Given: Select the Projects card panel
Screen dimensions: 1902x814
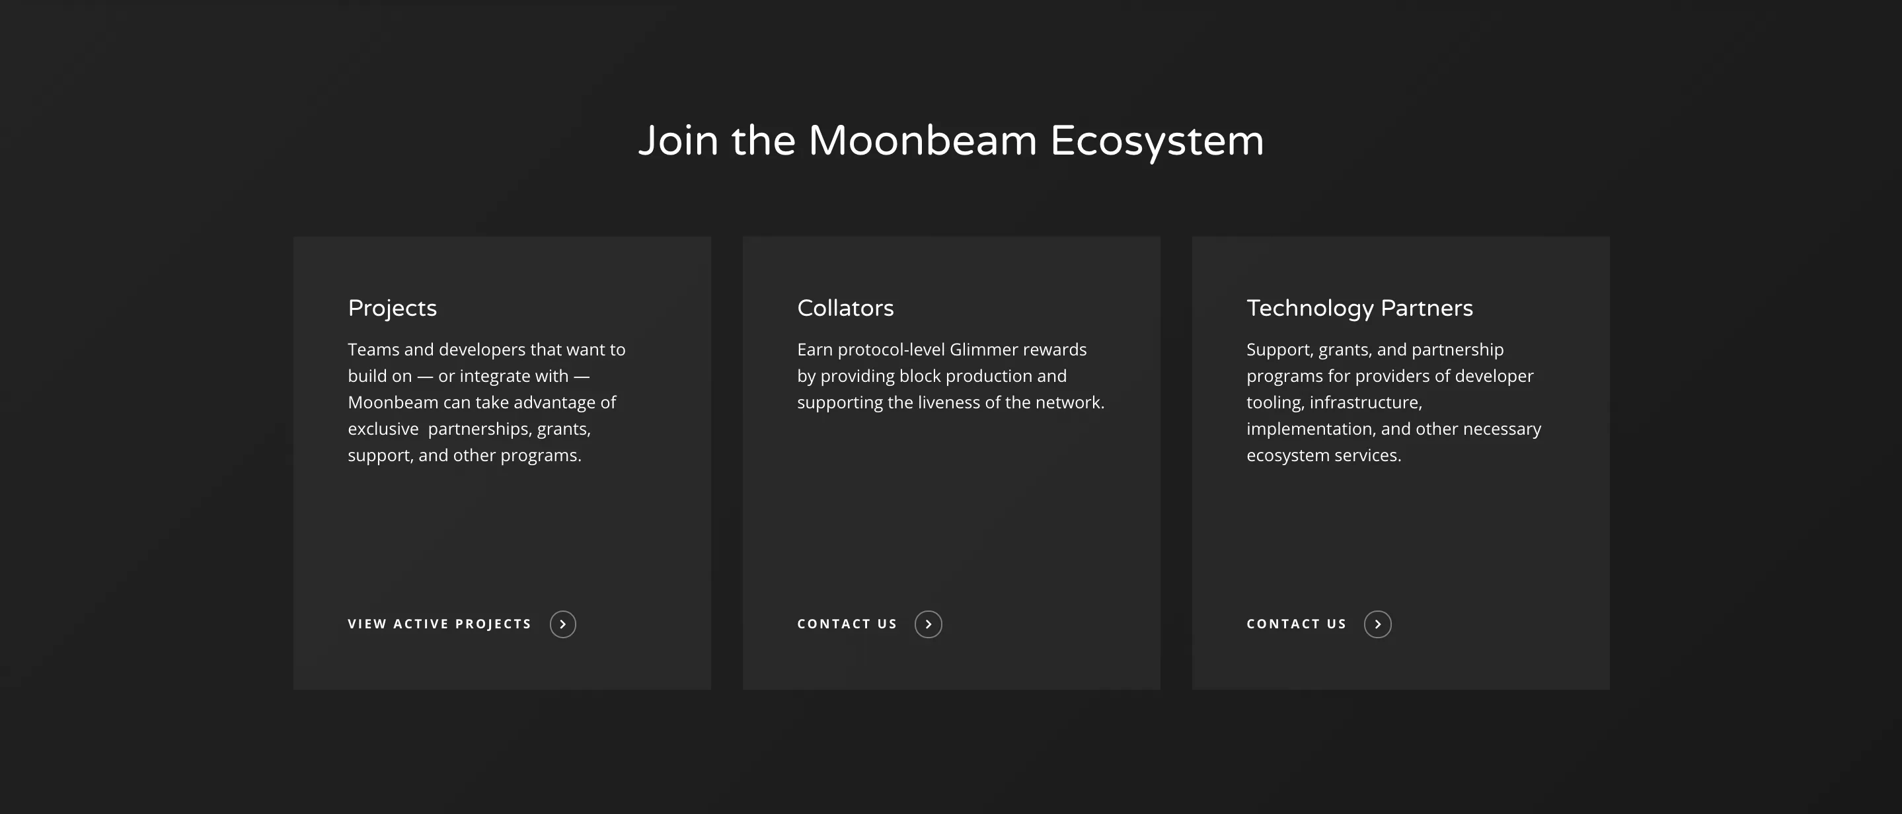Looking at the screenshot, I should pos(502,517).
